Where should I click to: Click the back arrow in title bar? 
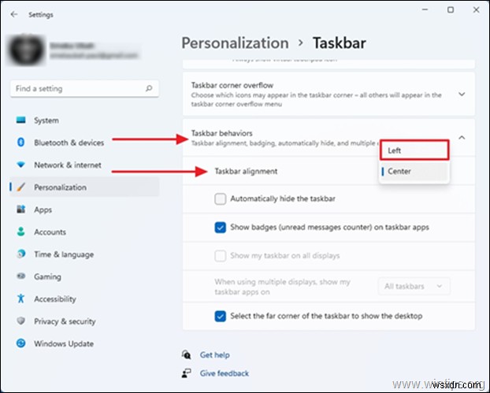[14, 13]
